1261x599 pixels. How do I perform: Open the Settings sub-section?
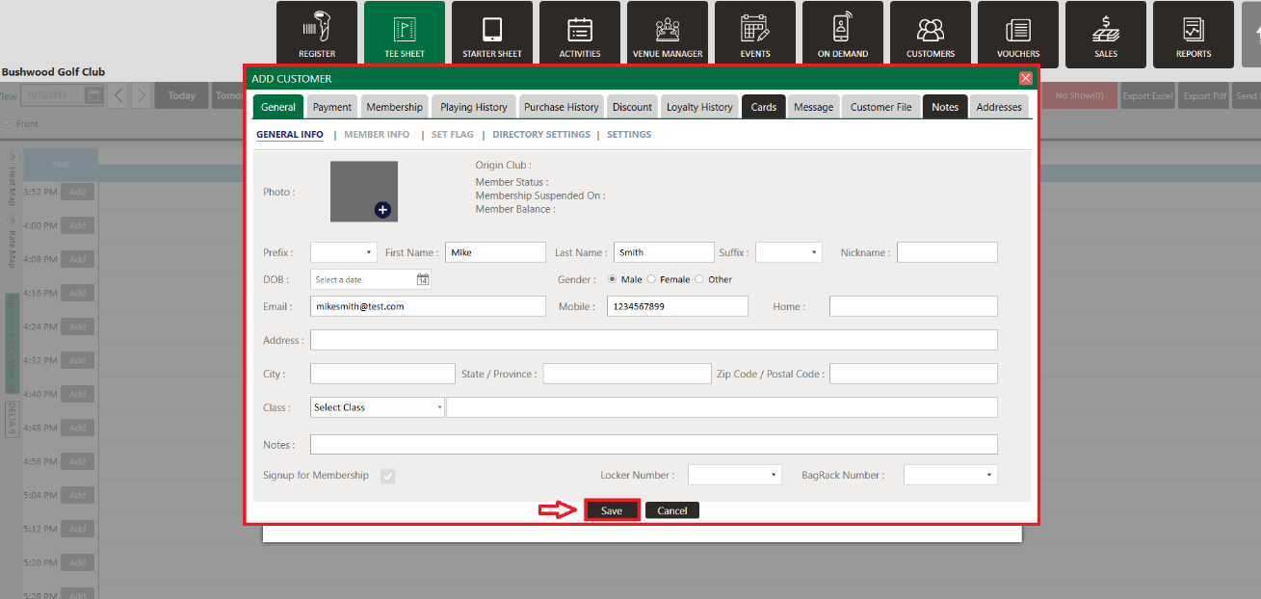(x=629, y=135)
